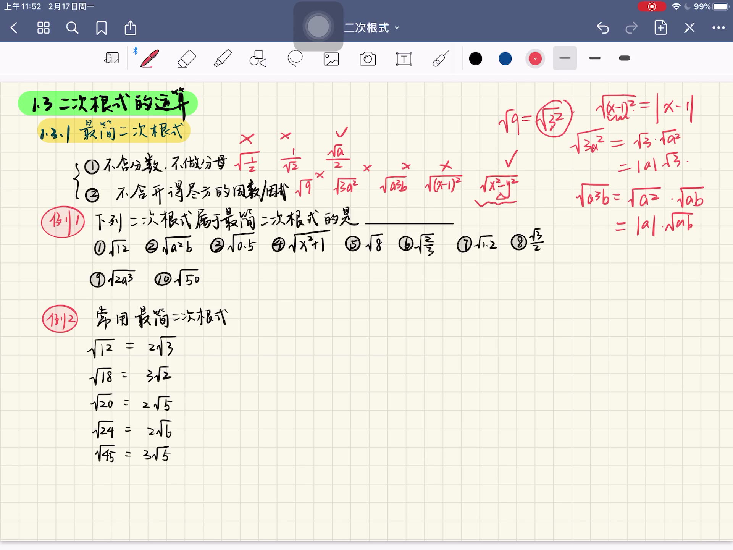Image resolution: width=733 pixels, height=550 pixels.
Task: Open the Camera tool
Action: 368,59
